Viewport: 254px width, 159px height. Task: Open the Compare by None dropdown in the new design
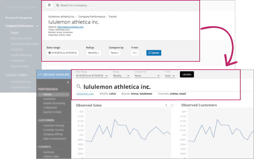point(147,76)
